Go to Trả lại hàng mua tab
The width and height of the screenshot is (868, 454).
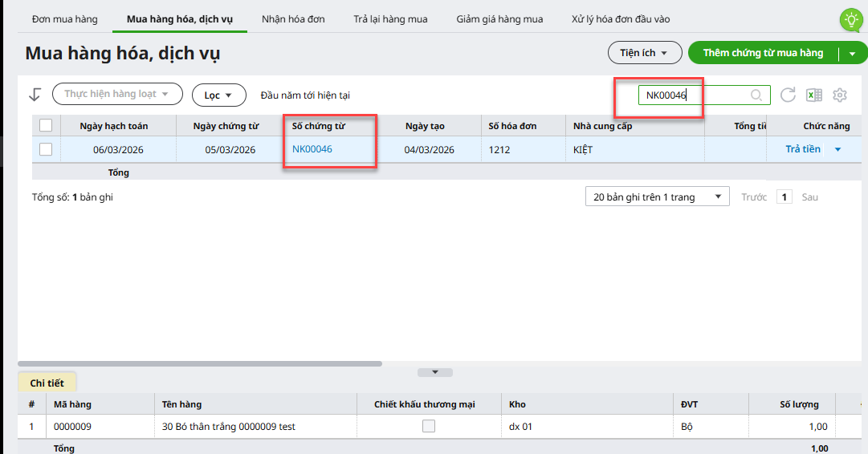pos(390,18)
